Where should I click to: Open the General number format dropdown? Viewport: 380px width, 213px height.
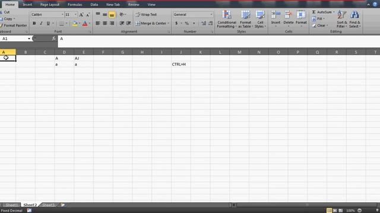pyautogui.click(x=211, y=14)
